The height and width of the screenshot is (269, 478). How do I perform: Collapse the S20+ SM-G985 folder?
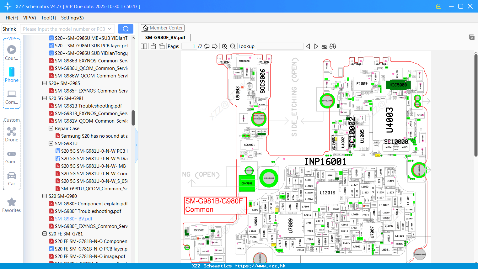[45, 83]
